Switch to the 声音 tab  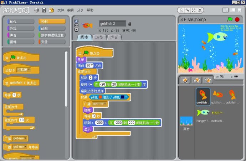(x=114, y=37)
